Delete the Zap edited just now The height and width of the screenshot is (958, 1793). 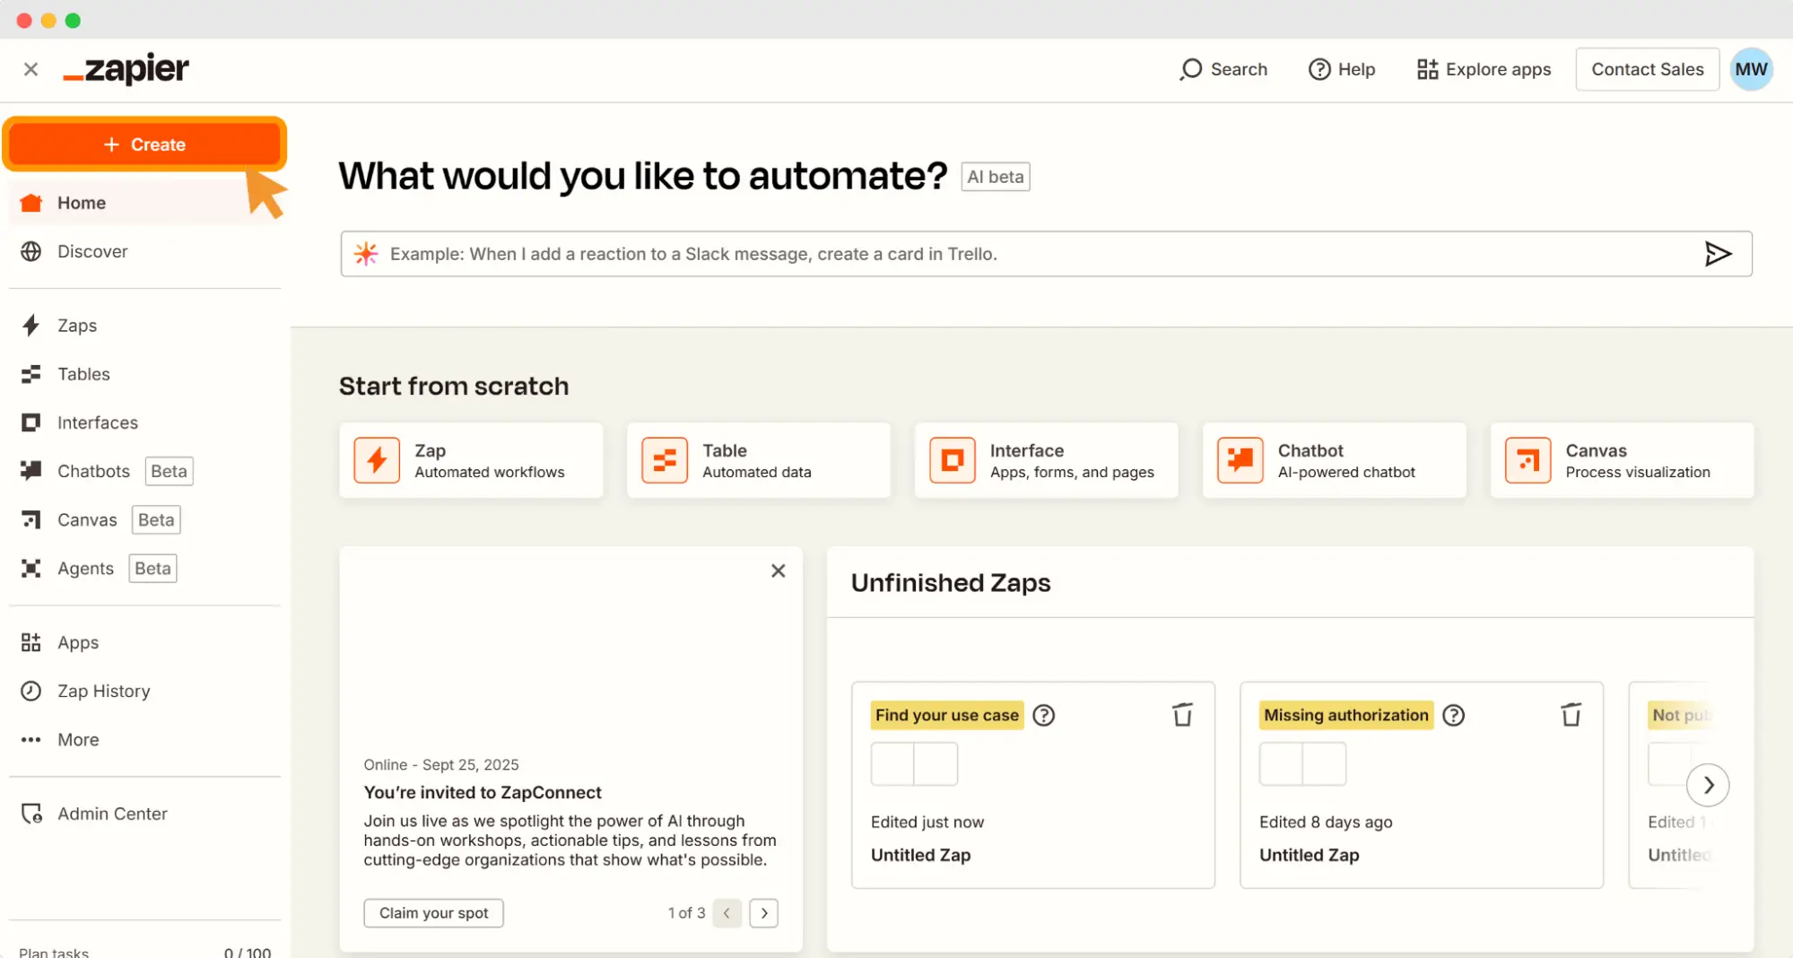click(x=1182, y=715)
